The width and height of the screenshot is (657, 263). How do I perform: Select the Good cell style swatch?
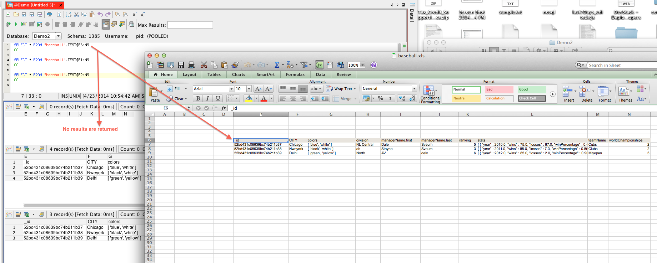(x=532, y=89)
